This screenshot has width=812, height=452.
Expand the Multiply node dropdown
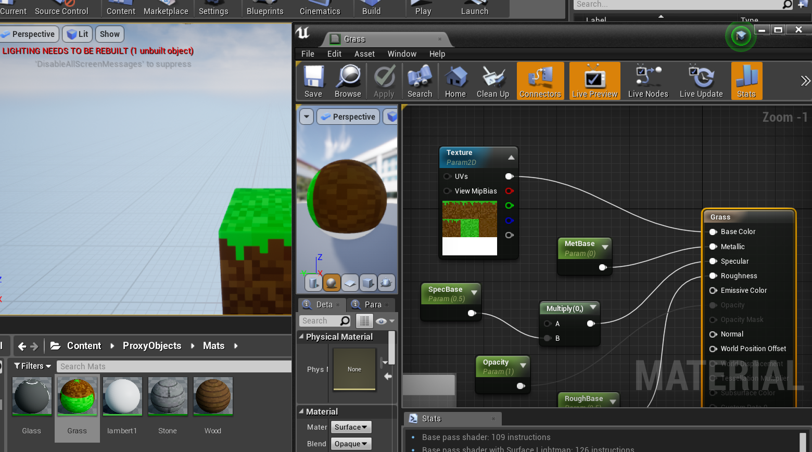[592, 307]
